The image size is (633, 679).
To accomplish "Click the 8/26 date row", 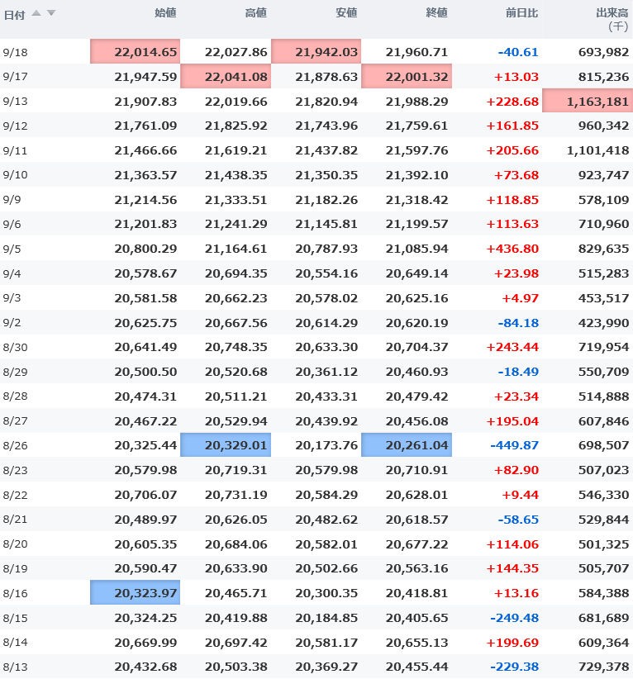I will click(316, 444).
